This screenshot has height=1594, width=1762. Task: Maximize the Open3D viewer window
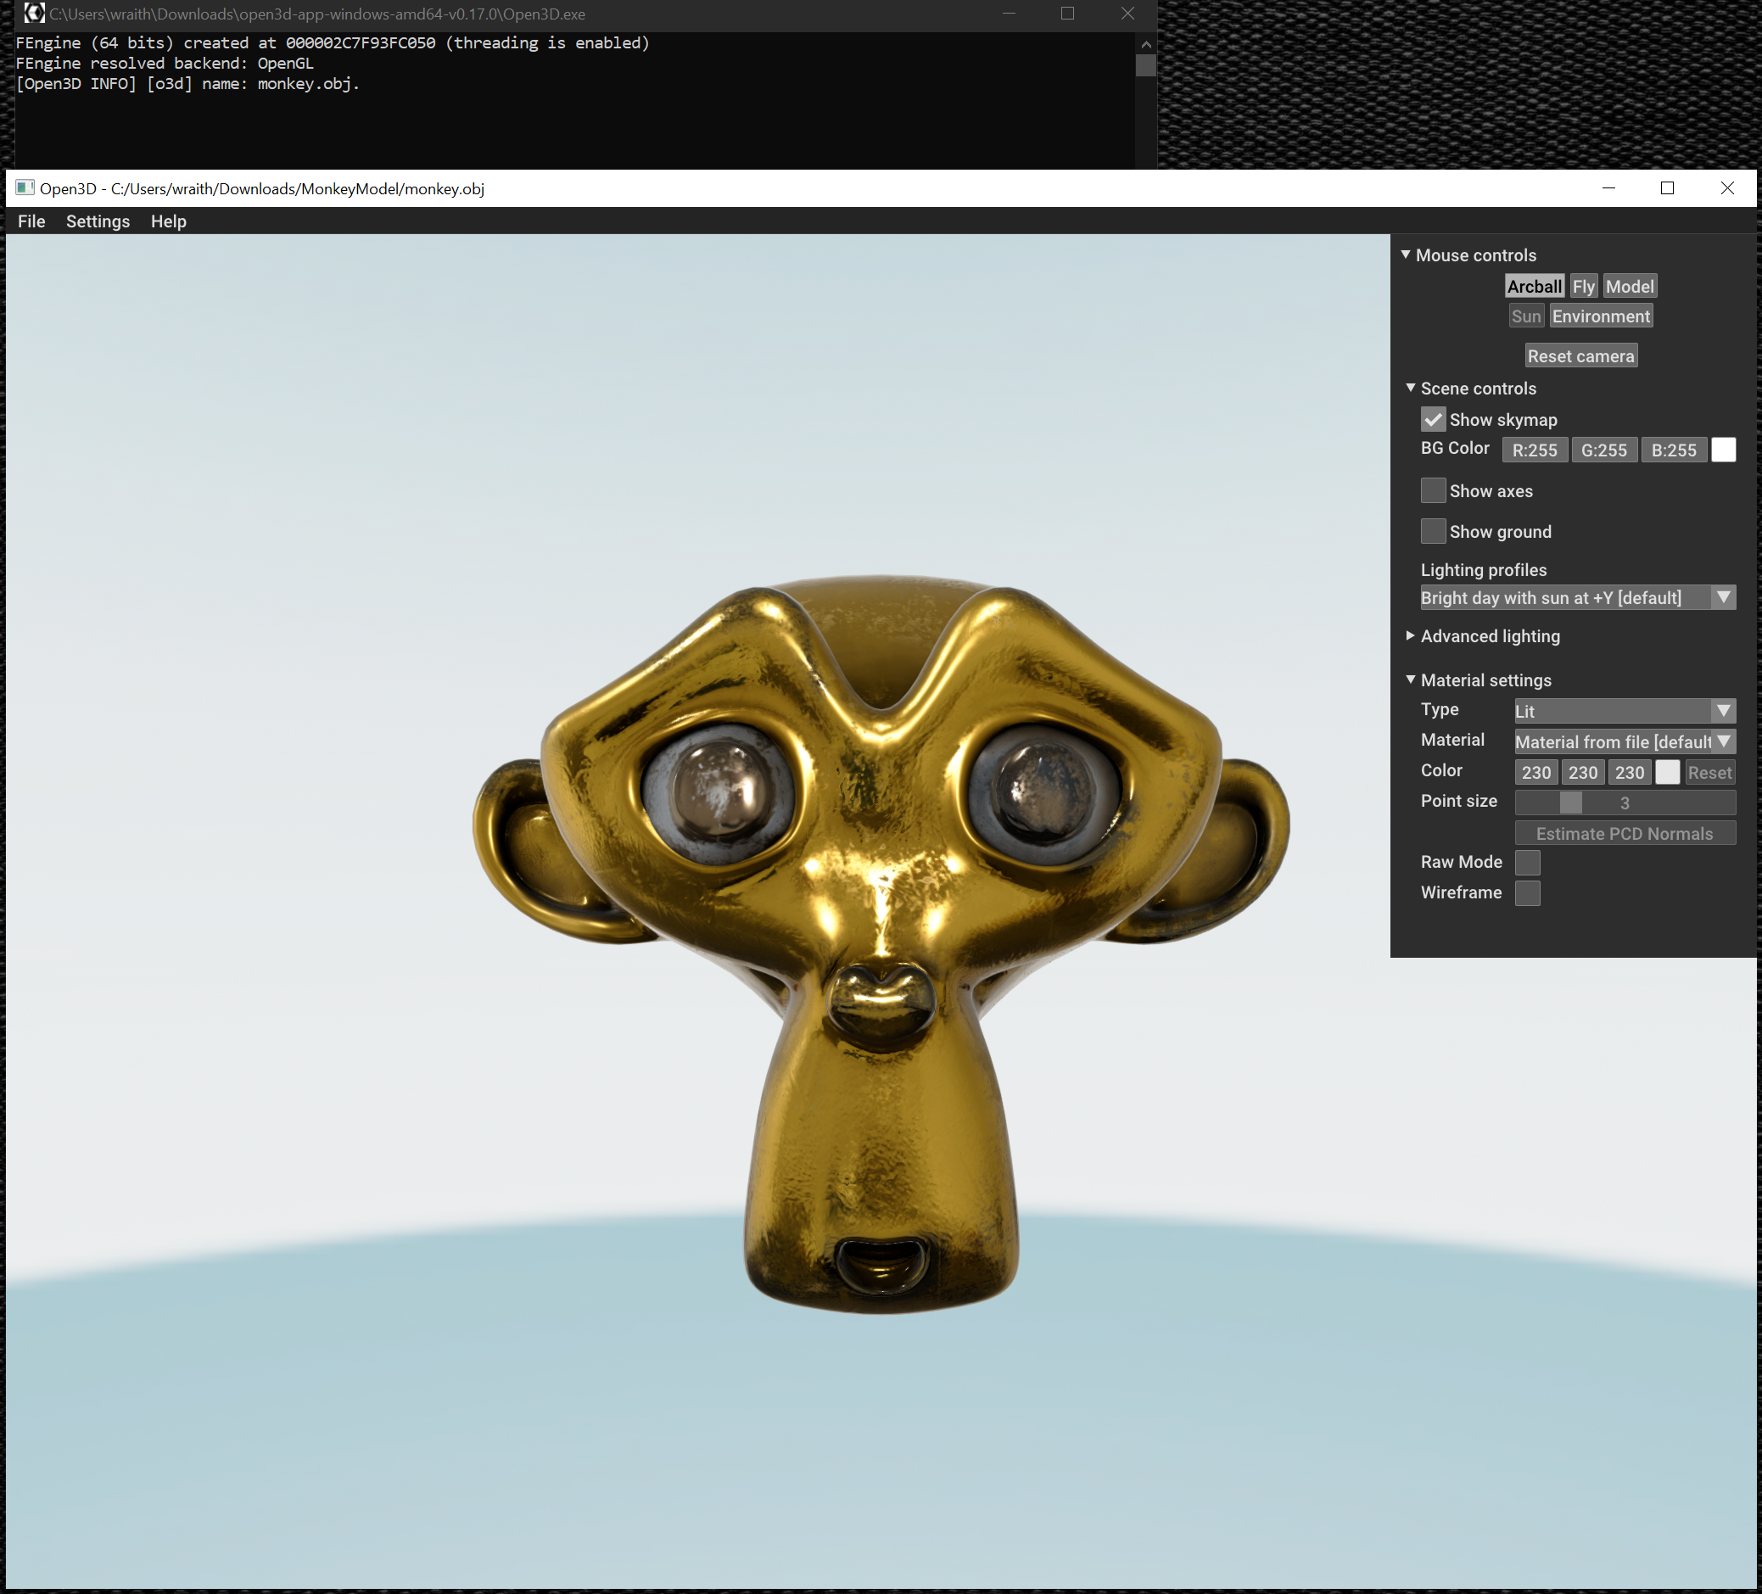(x=1667, y=187)
